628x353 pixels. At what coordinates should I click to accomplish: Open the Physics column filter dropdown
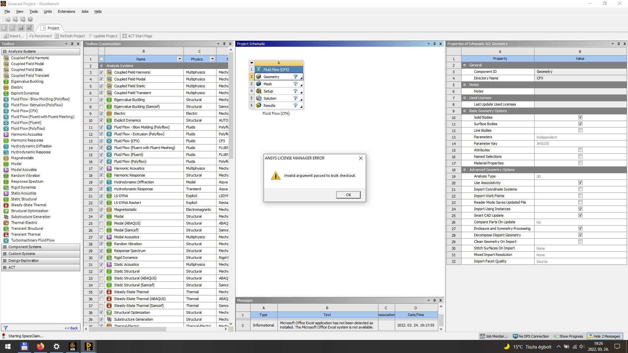coord(212,59)
